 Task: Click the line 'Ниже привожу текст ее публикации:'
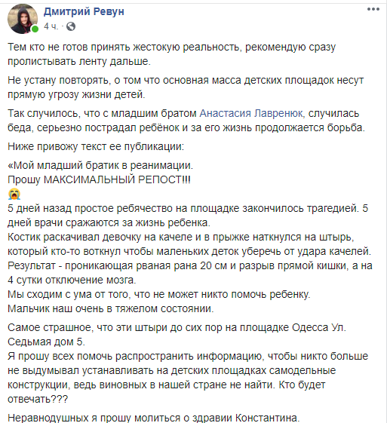tap(96, 146)
